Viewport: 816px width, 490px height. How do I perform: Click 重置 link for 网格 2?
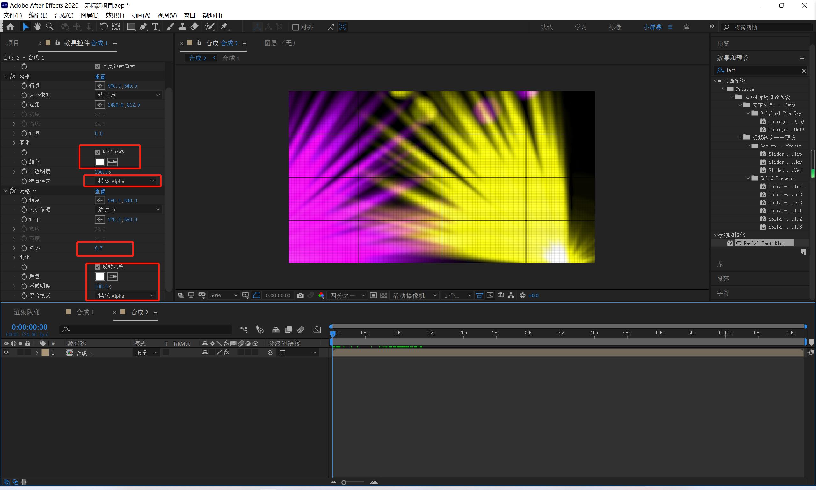100,191
